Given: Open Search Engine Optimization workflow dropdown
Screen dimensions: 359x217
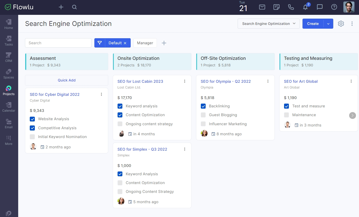Looking at the screenshot, I should click(x=269, y=24).
